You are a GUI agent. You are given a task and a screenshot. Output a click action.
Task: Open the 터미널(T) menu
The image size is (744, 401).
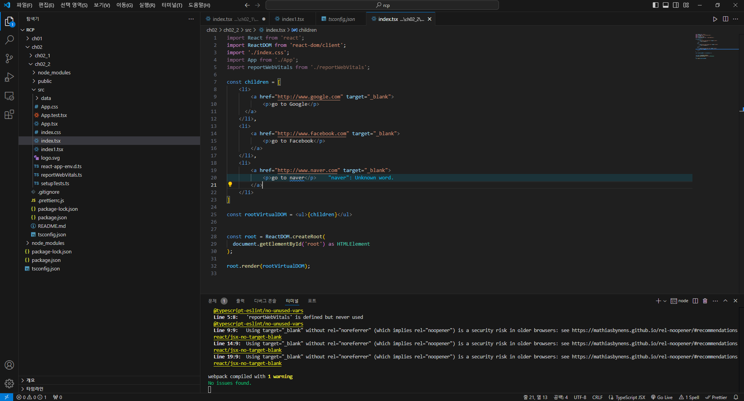pyautogui.click(x=172, y=5)
